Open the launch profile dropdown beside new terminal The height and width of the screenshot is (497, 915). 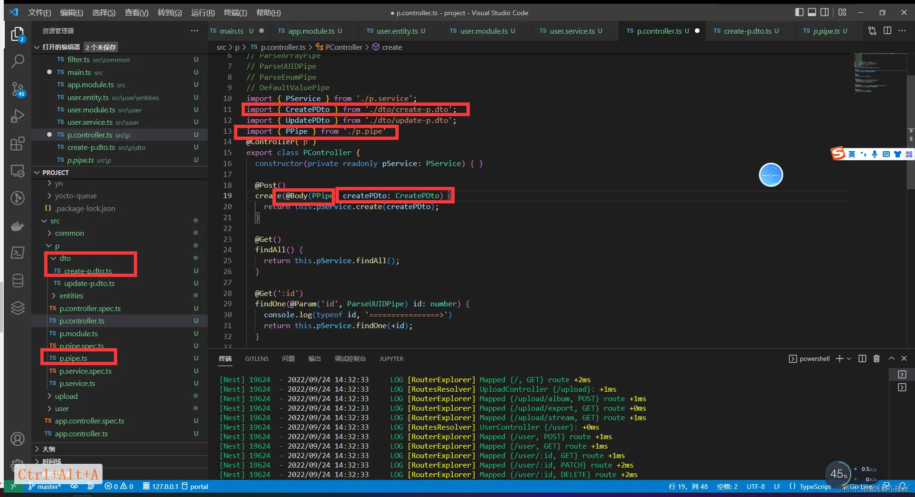pos(849,359)
